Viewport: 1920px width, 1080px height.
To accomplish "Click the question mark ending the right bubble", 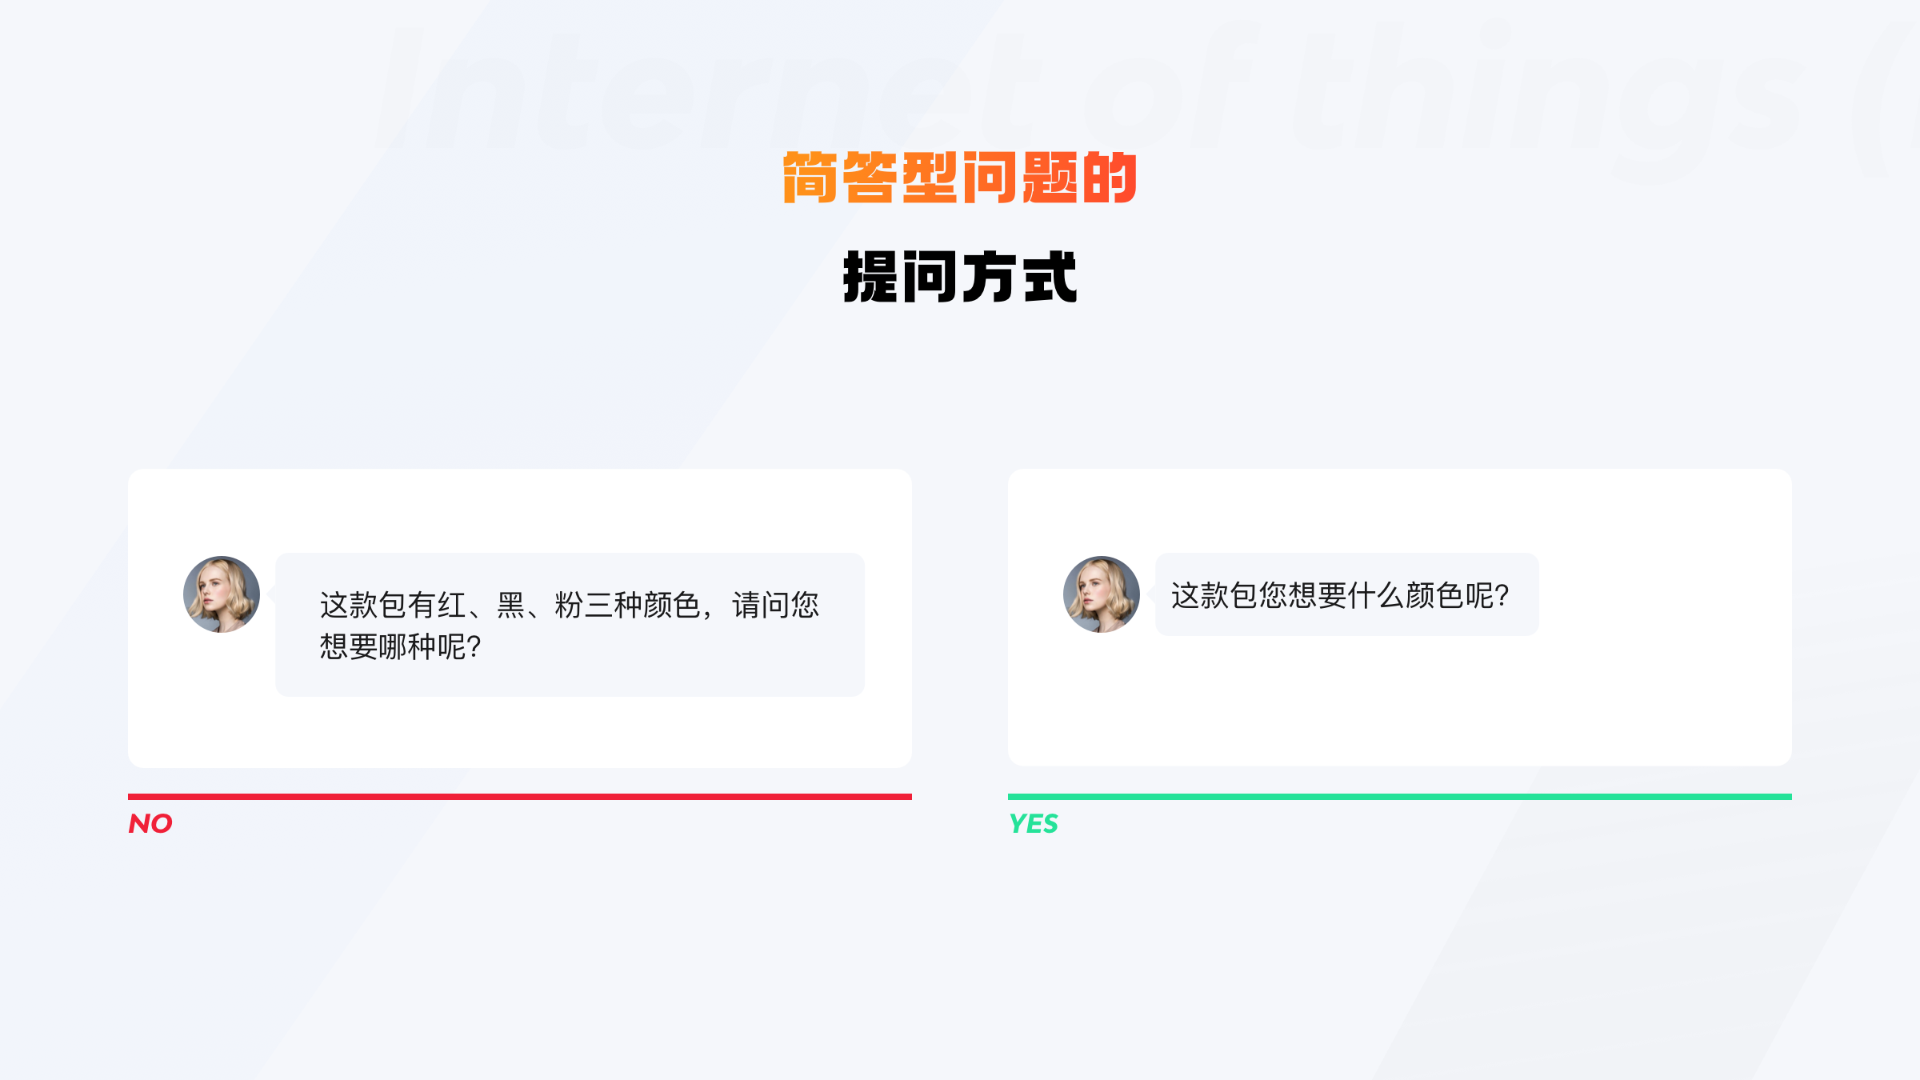I will point(1502,596).
